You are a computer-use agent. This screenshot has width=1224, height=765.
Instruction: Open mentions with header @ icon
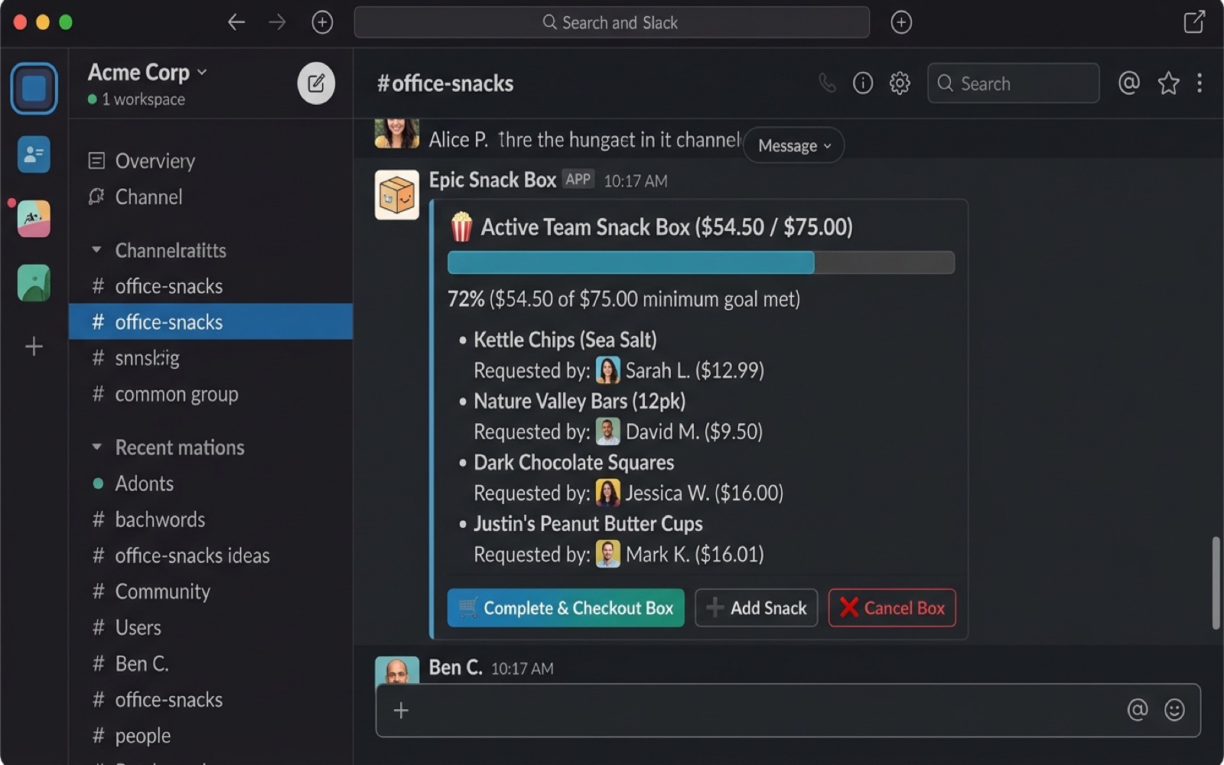1129,83
